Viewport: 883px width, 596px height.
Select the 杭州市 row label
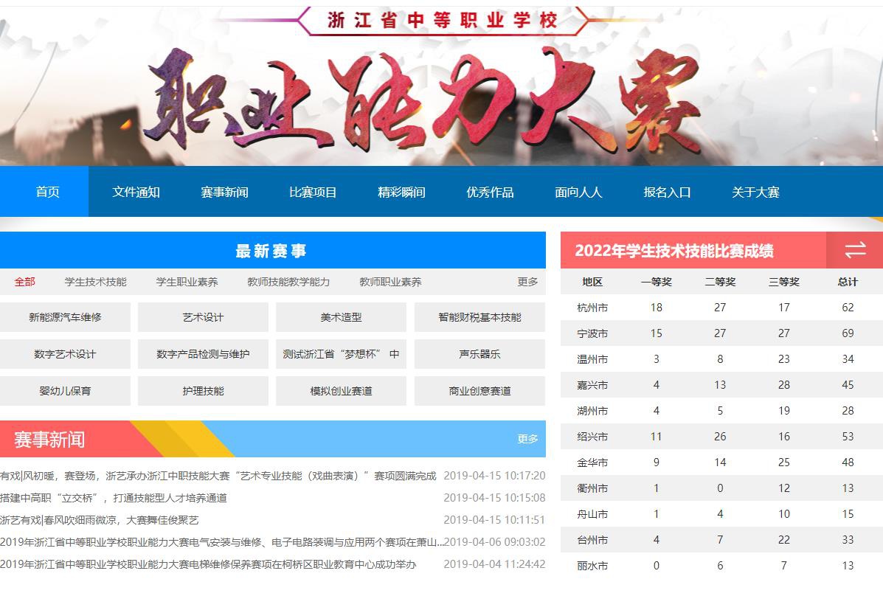(592, 308)
